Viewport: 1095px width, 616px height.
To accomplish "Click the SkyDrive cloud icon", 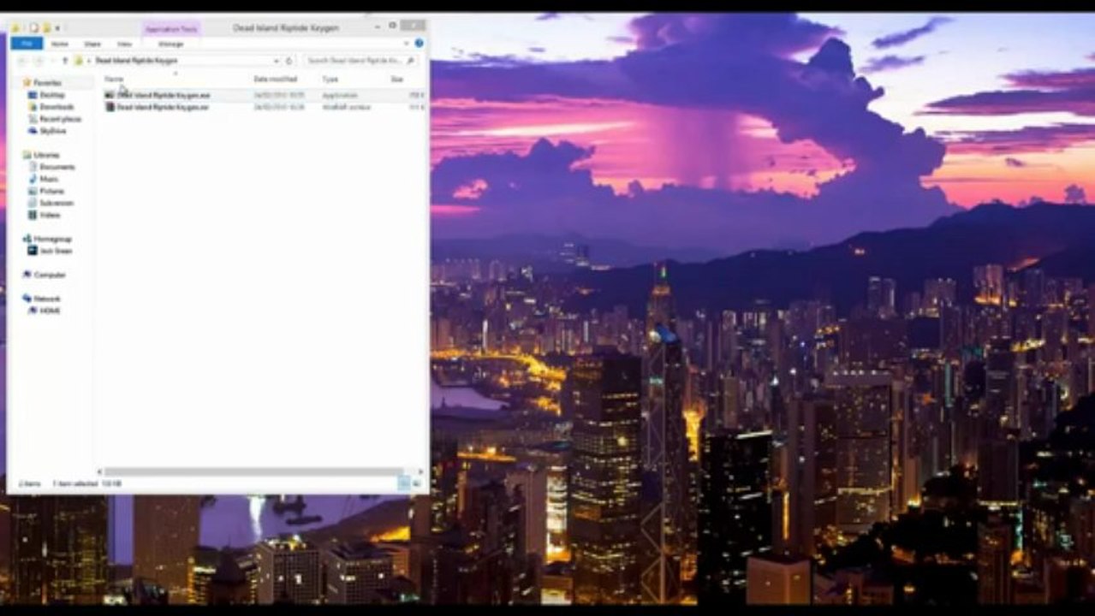I will point(33,131).
